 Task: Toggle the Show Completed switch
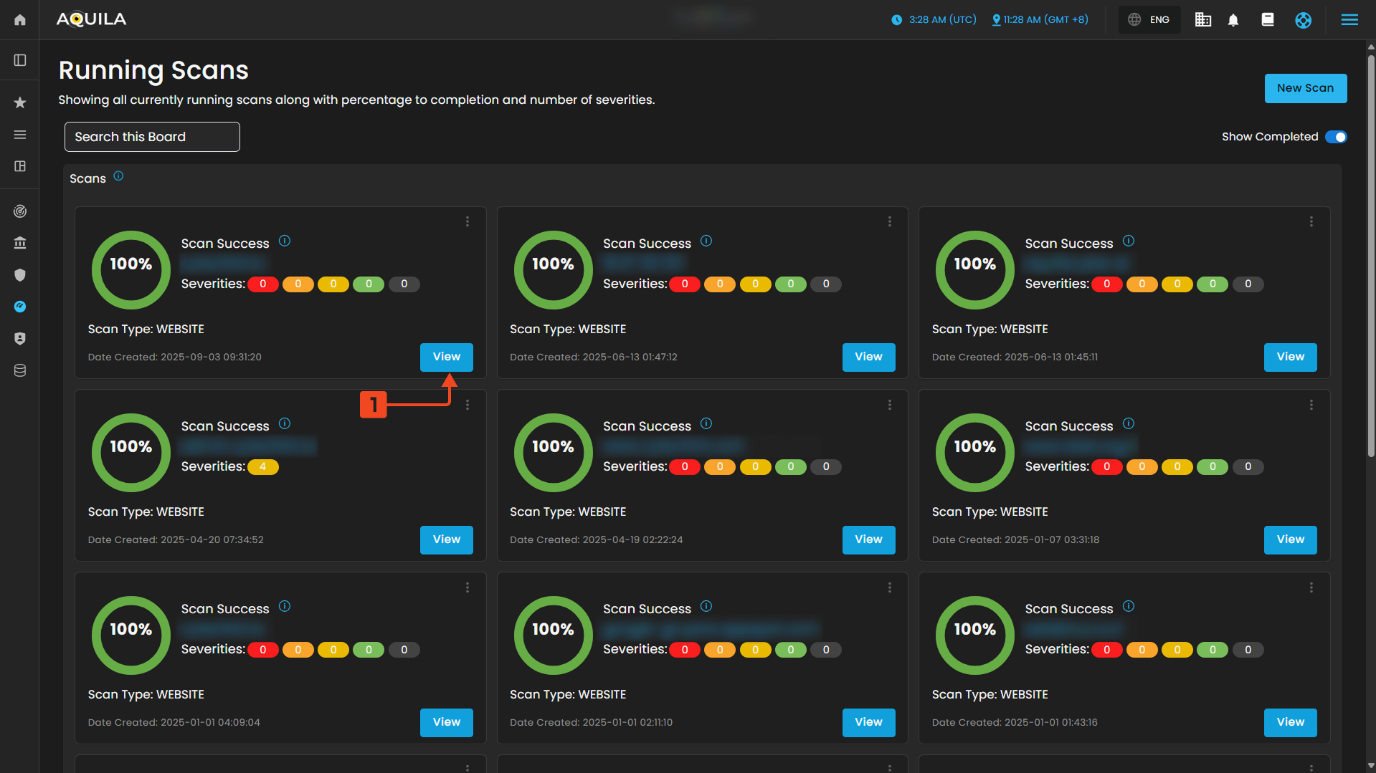coord(1335,137)
